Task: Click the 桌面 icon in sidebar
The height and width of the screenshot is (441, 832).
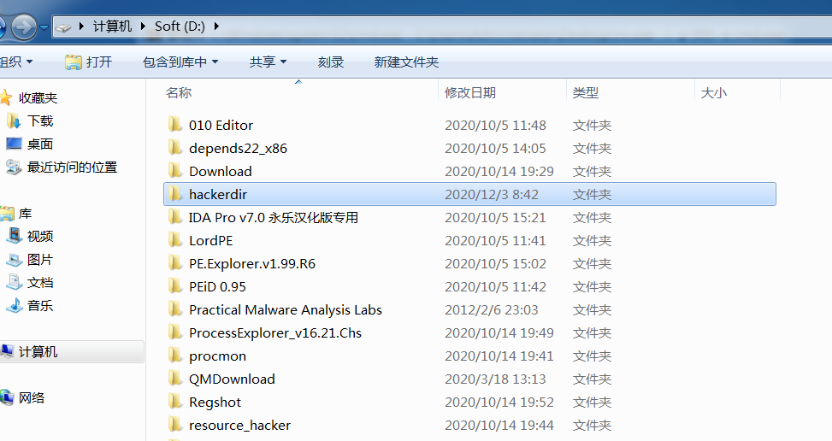Action: click(14, 144)
